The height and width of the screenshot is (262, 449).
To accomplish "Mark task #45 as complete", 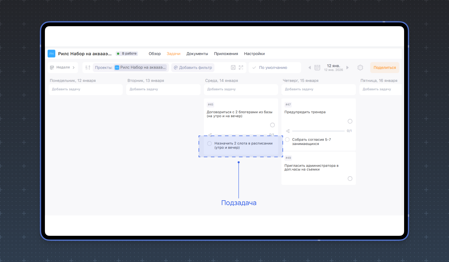I will click(272, 125).
